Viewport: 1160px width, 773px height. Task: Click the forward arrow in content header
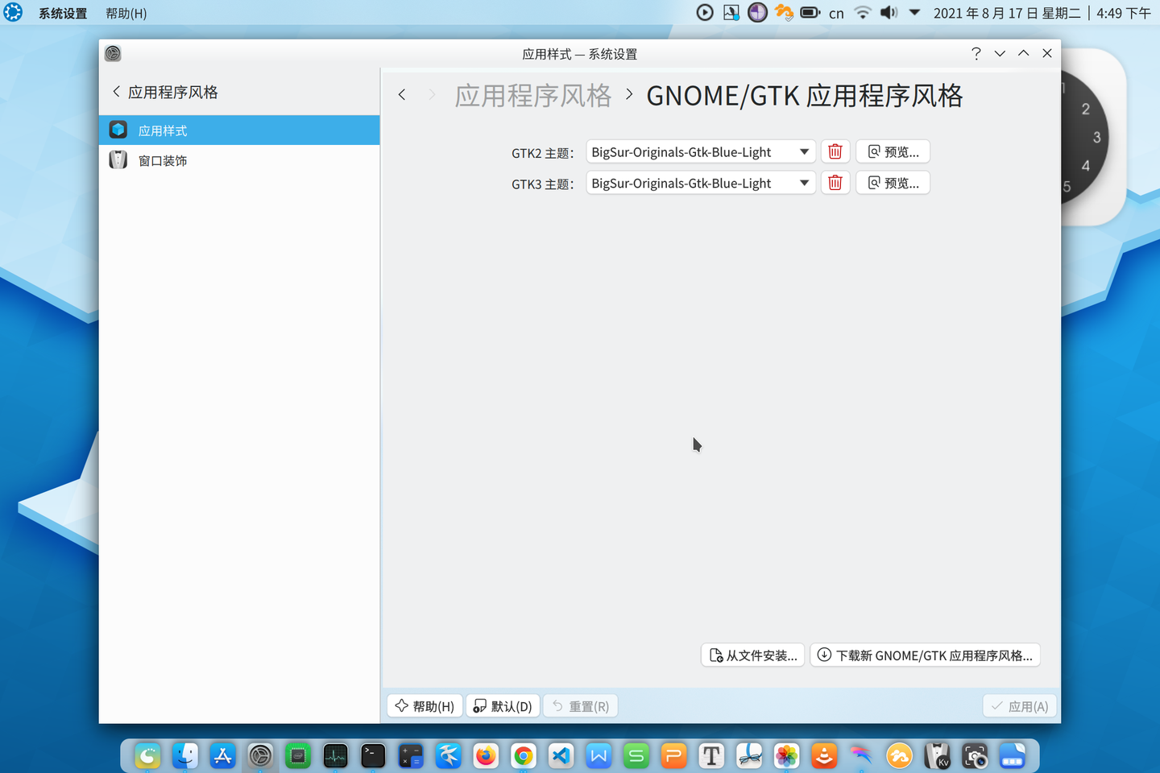point(432,95)
